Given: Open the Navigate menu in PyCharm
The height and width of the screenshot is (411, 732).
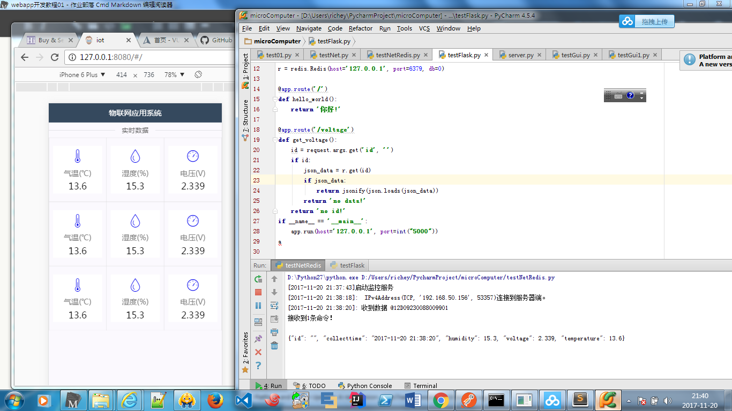Looking at the screenshot, I should coord(309,28).
